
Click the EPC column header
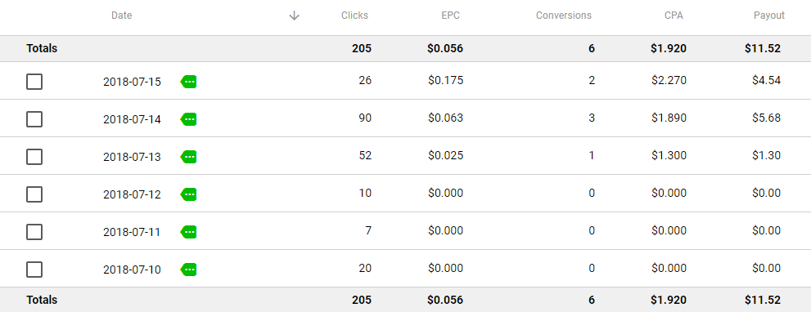[x=450, y=16]
